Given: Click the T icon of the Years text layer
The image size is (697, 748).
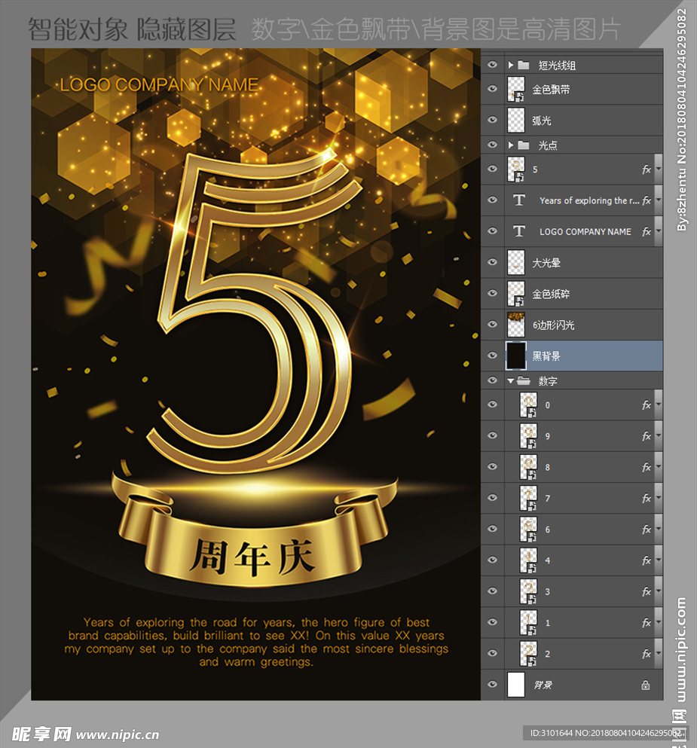Looking at the screenshot, I should (x=518, y=200).
